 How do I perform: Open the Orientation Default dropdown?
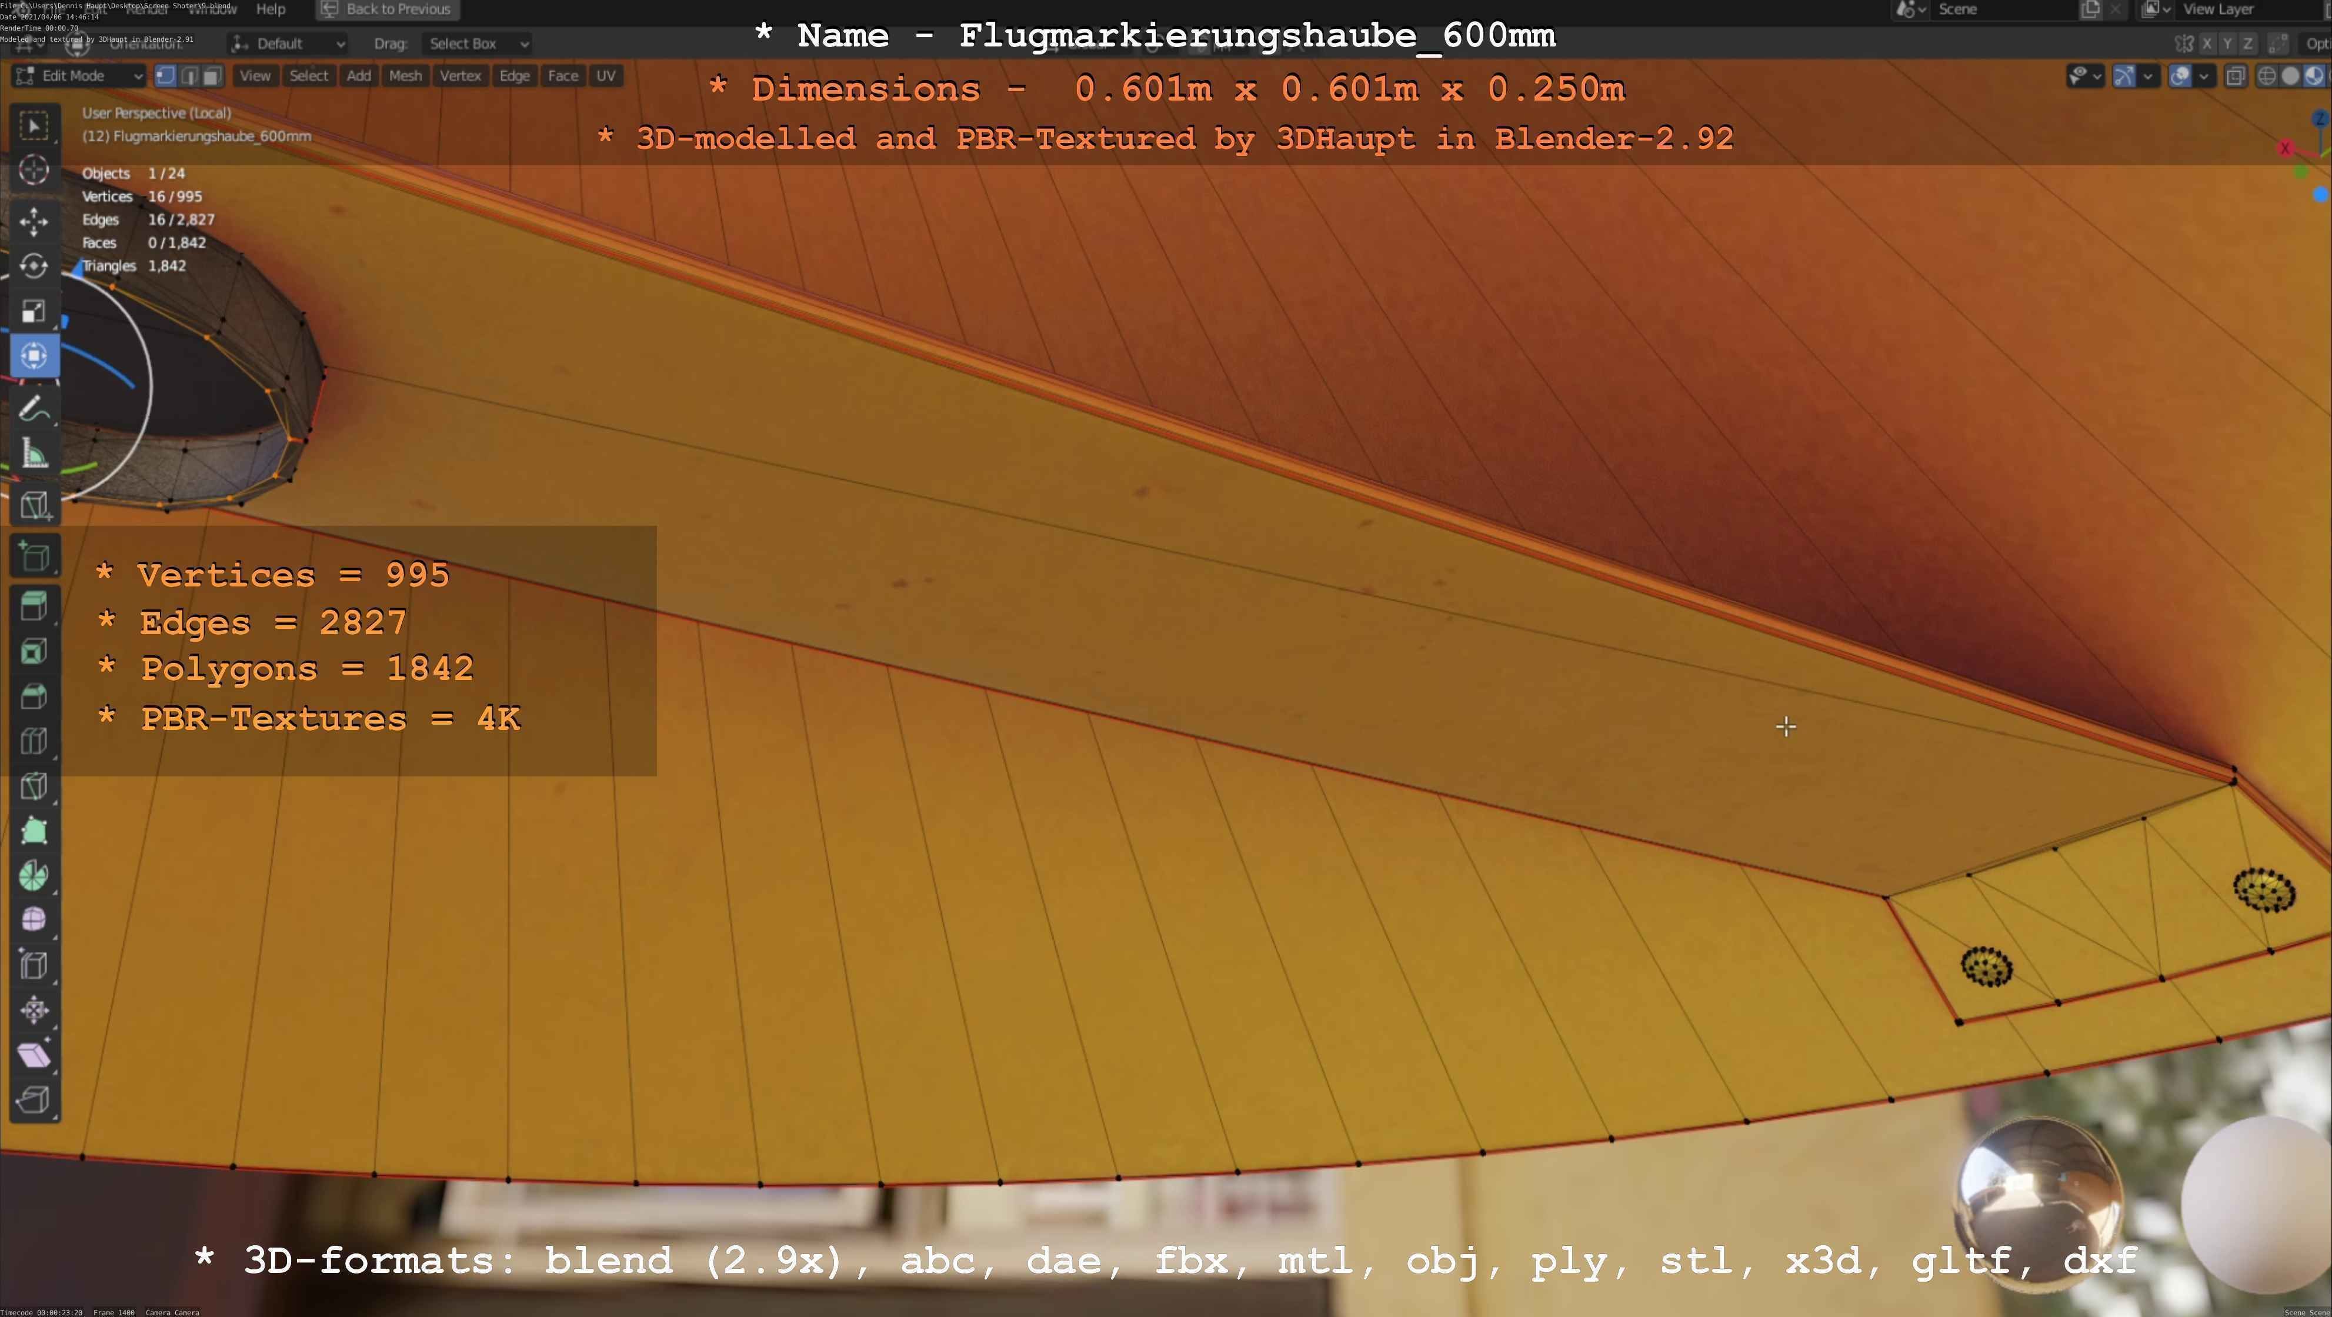[x=289, y=44]
